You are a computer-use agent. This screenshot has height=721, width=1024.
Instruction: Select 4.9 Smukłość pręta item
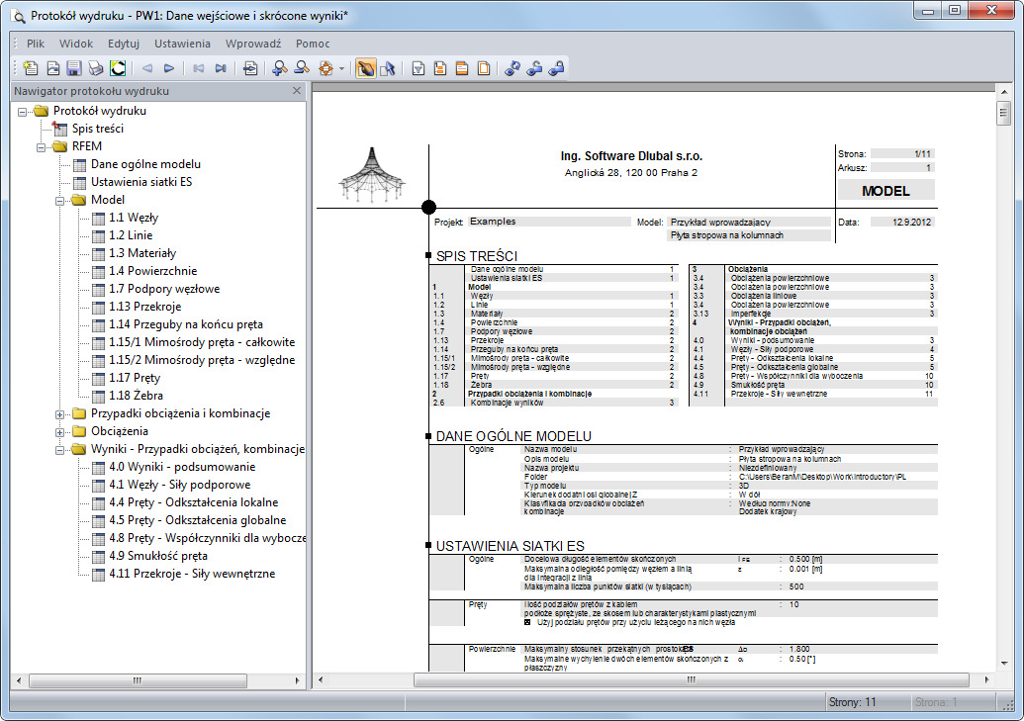(x=158, y=556)
